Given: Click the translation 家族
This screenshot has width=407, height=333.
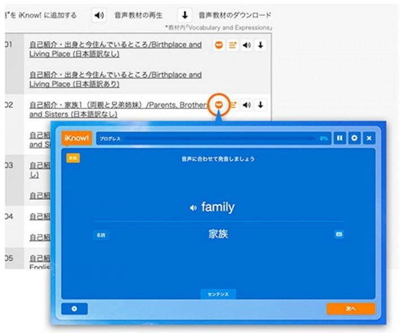Looking at the screenshot, I should point(218,234).
